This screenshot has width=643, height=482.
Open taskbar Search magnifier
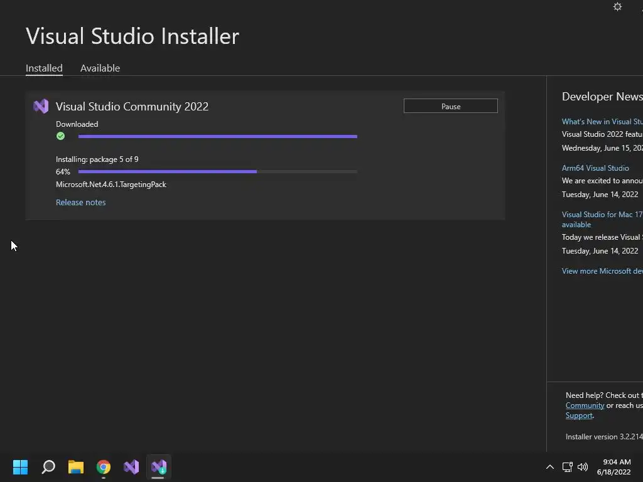pyautogui.click(x=48, y=467)
